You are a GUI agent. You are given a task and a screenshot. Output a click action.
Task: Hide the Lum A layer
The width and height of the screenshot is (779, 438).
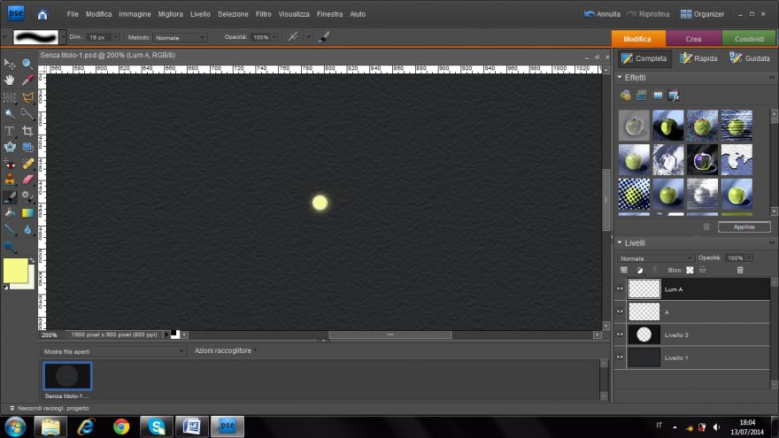(620, 288)
